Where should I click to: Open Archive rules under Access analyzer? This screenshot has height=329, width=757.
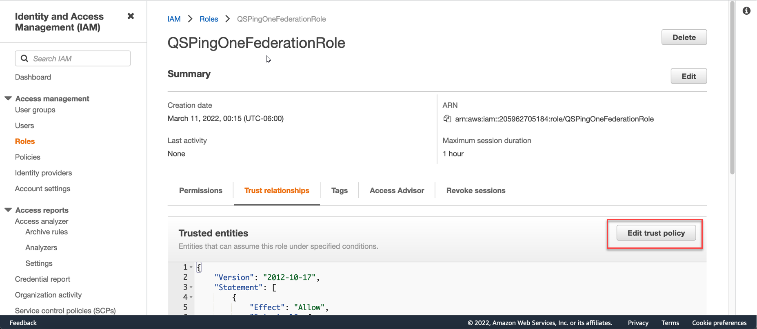(47, 232)
